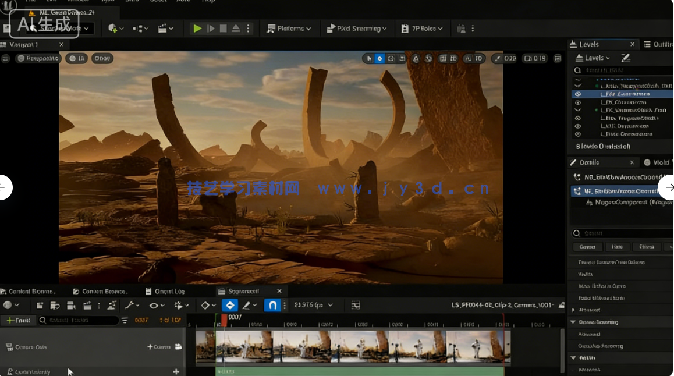Toggle eye visibility of highlighted level row

pos(577,94)
